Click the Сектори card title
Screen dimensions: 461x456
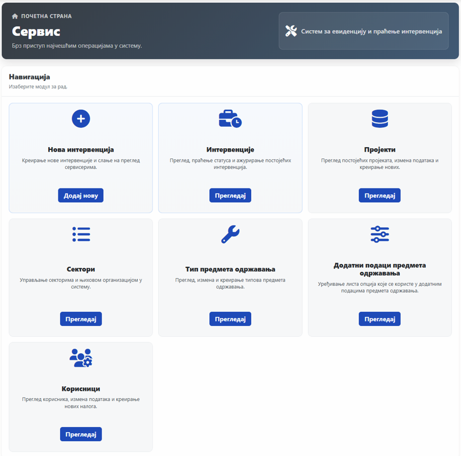click(81, 269)
